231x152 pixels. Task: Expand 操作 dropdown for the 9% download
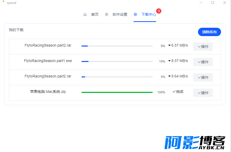(x=203, y=47)
